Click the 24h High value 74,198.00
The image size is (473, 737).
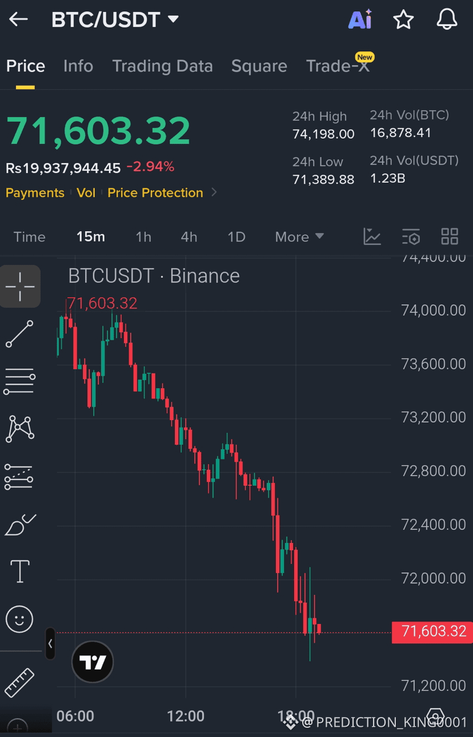pos(323,134)
